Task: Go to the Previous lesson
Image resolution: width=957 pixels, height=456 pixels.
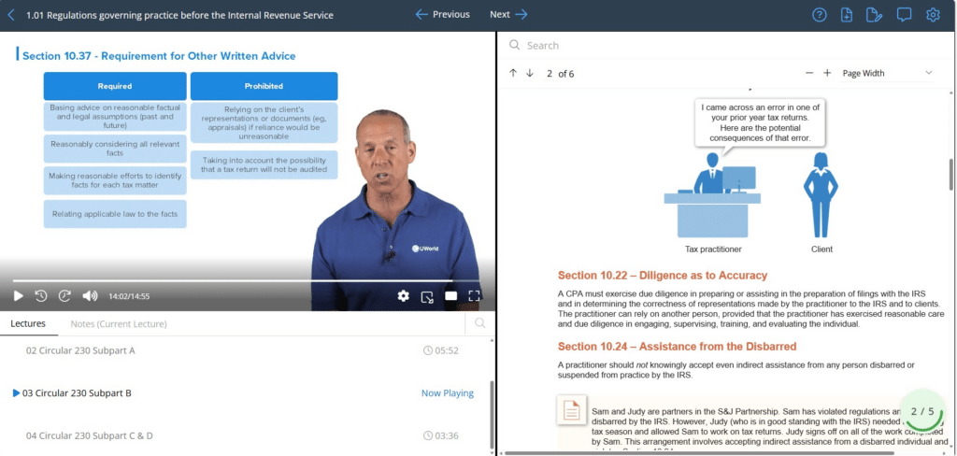Action: click(442, 15)
